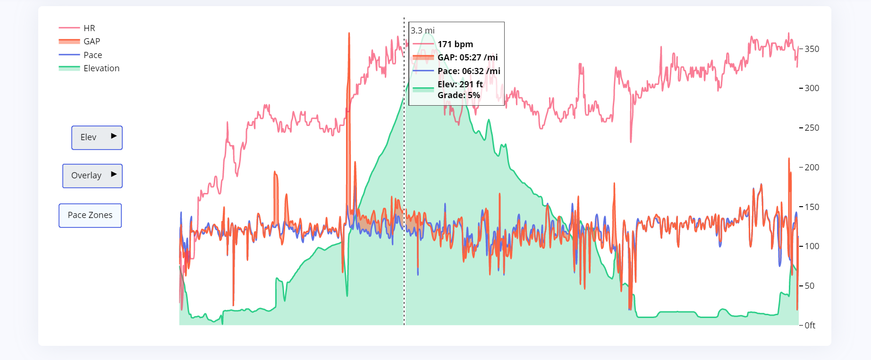This screenshot has height=360, width=871.
Task: Click the dashed vertical hover line
Action: 404,189
